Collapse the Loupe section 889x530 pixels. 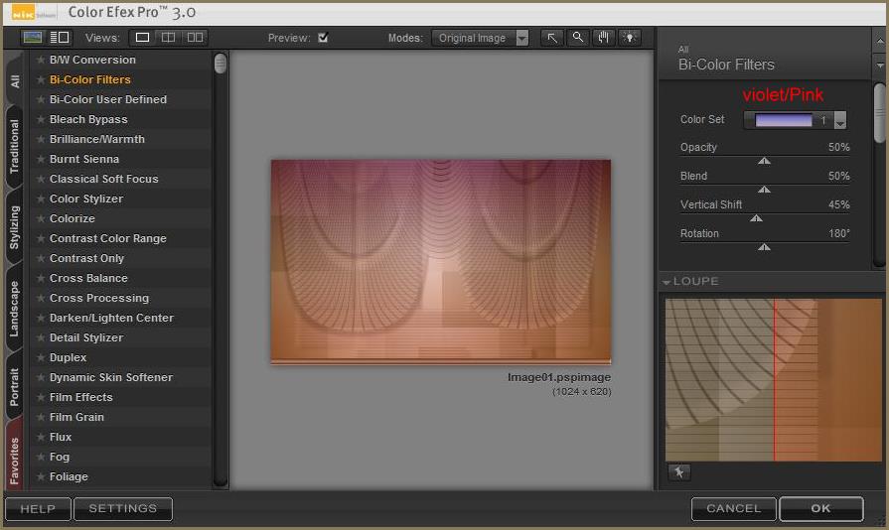(667, 282)
